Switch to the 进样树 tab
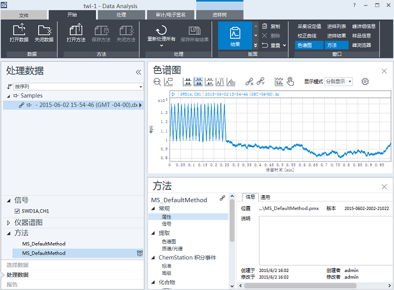The width and height of the screenshot is (394, 290). click(x=220, y=15)
